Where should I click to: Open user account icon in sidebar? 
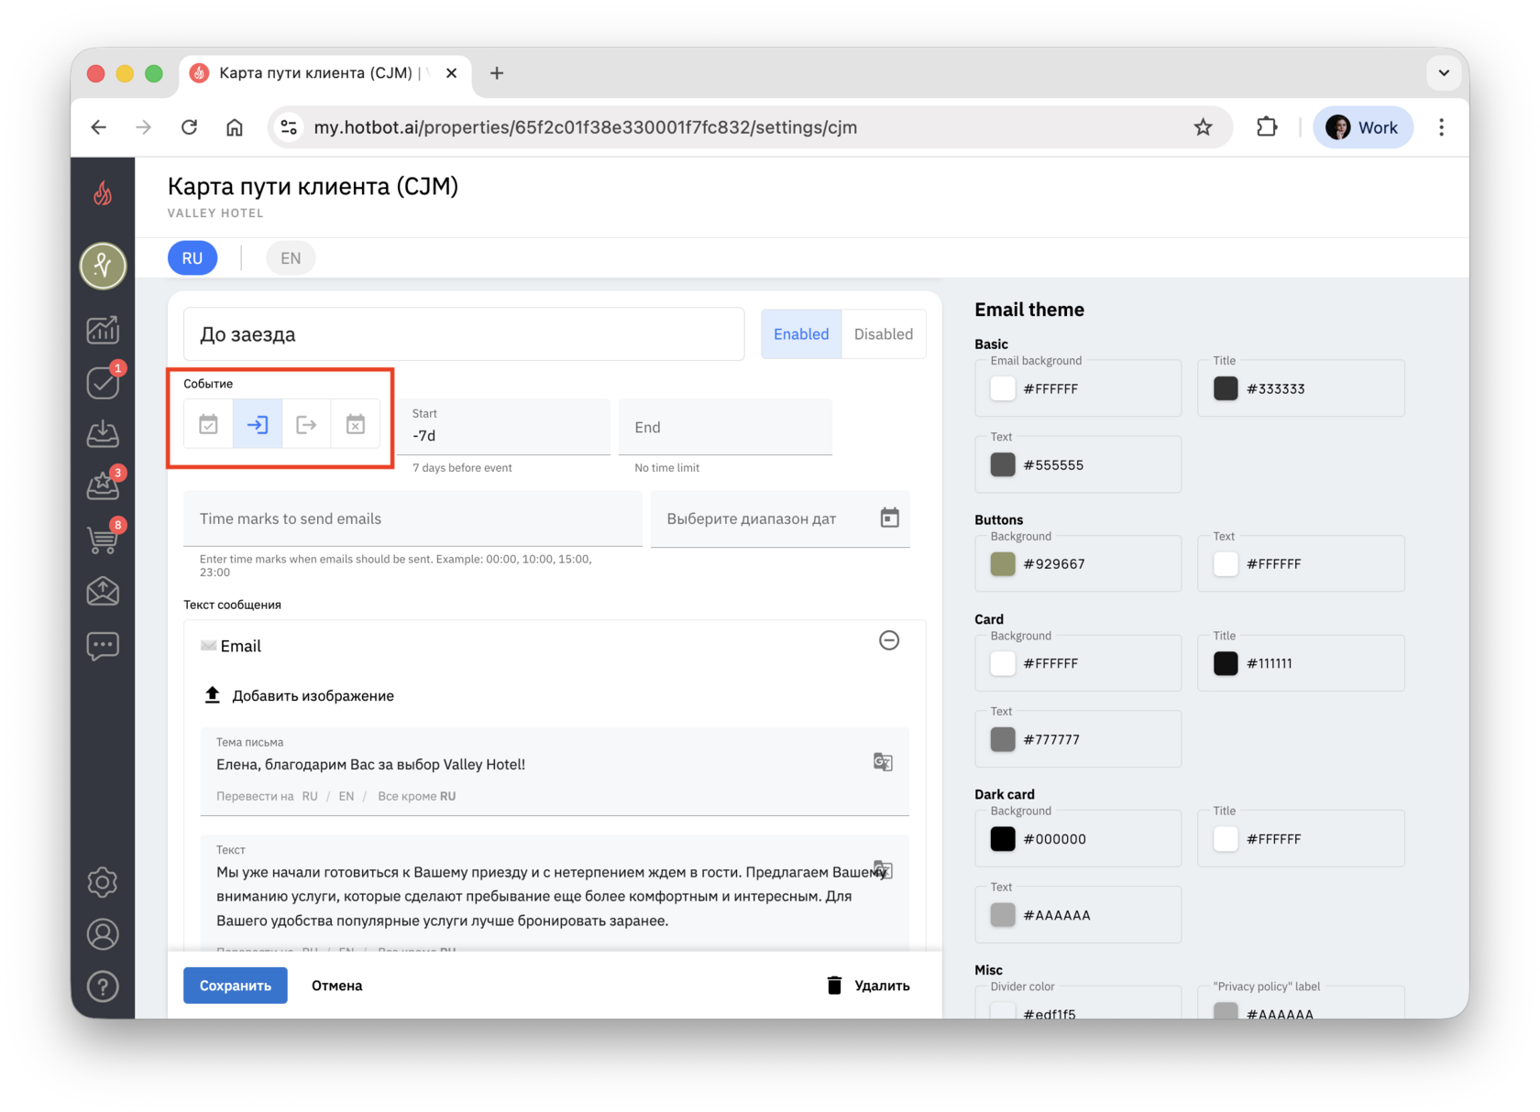coord(103,934)
